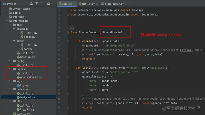The image size is (205, 115).
Task: Select __init__.py under admin folder
Action: pyautogui.click(x=30, y=33)
